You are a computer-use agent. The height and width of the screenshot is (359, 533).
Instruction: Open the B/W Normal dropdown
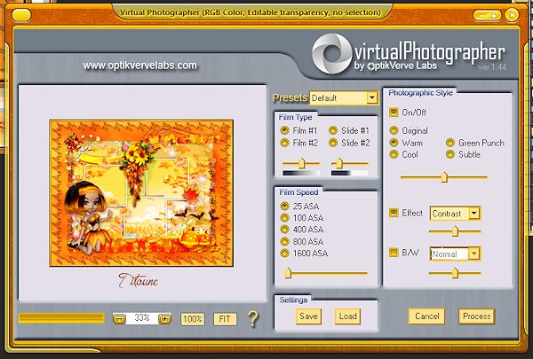click(474, 254)
